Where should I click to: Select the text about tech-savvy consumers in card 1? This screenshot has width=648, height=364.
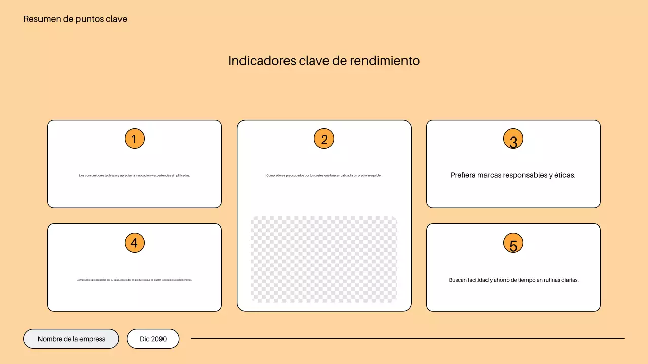click(x=134, y=175)
